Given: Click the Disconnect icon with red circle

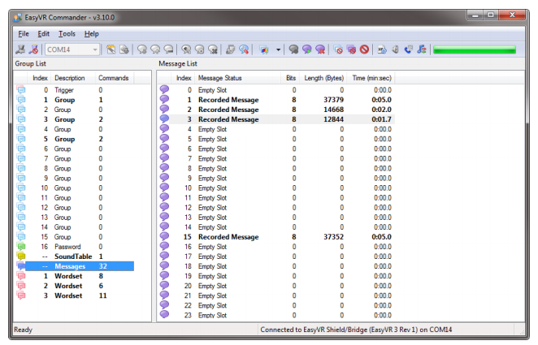Looking at the screenshot, I should click(33, 50).
